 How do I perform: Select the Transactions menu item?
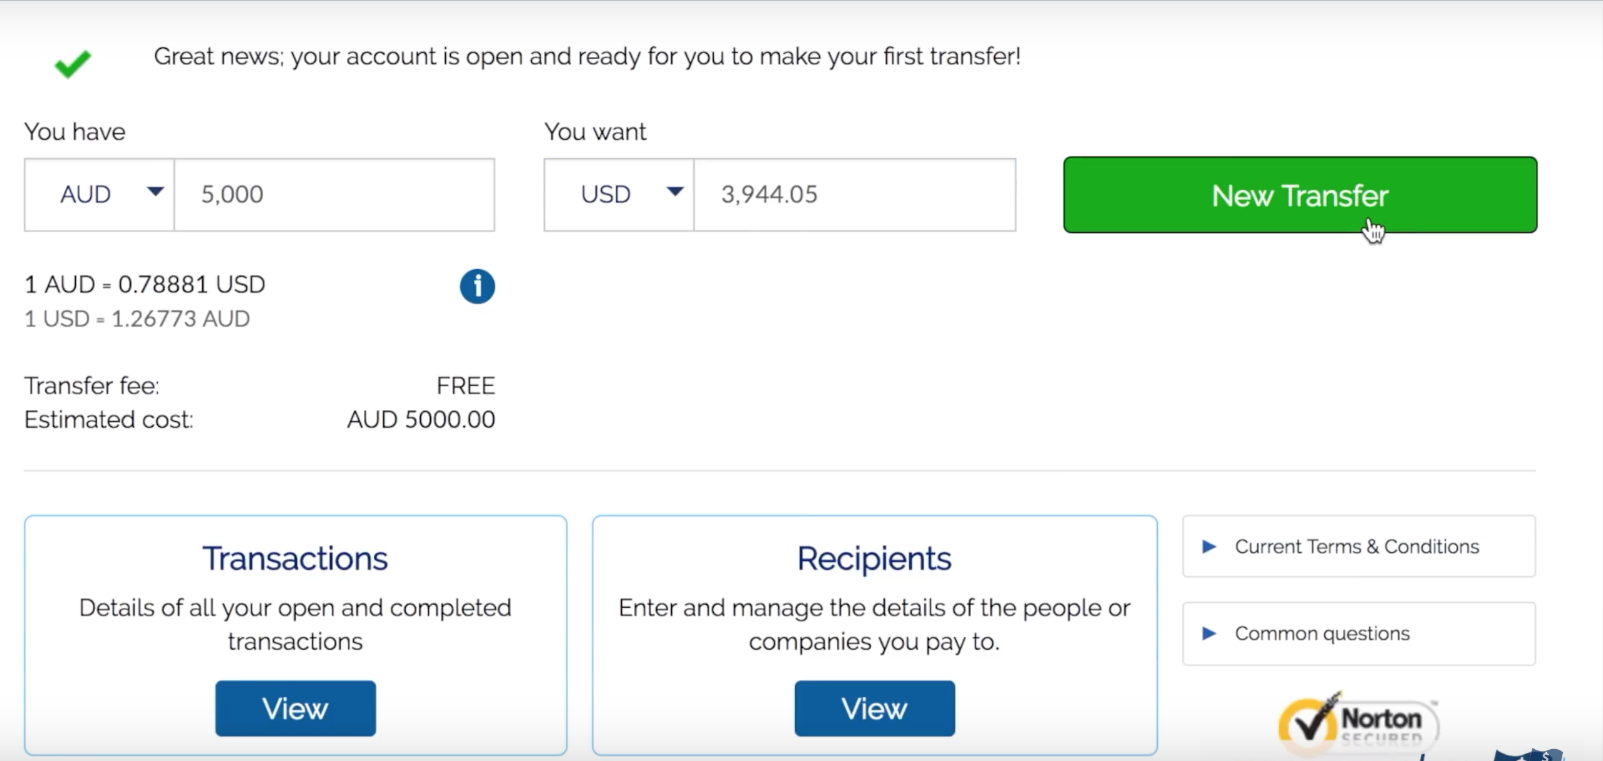(x=296, y=558)
